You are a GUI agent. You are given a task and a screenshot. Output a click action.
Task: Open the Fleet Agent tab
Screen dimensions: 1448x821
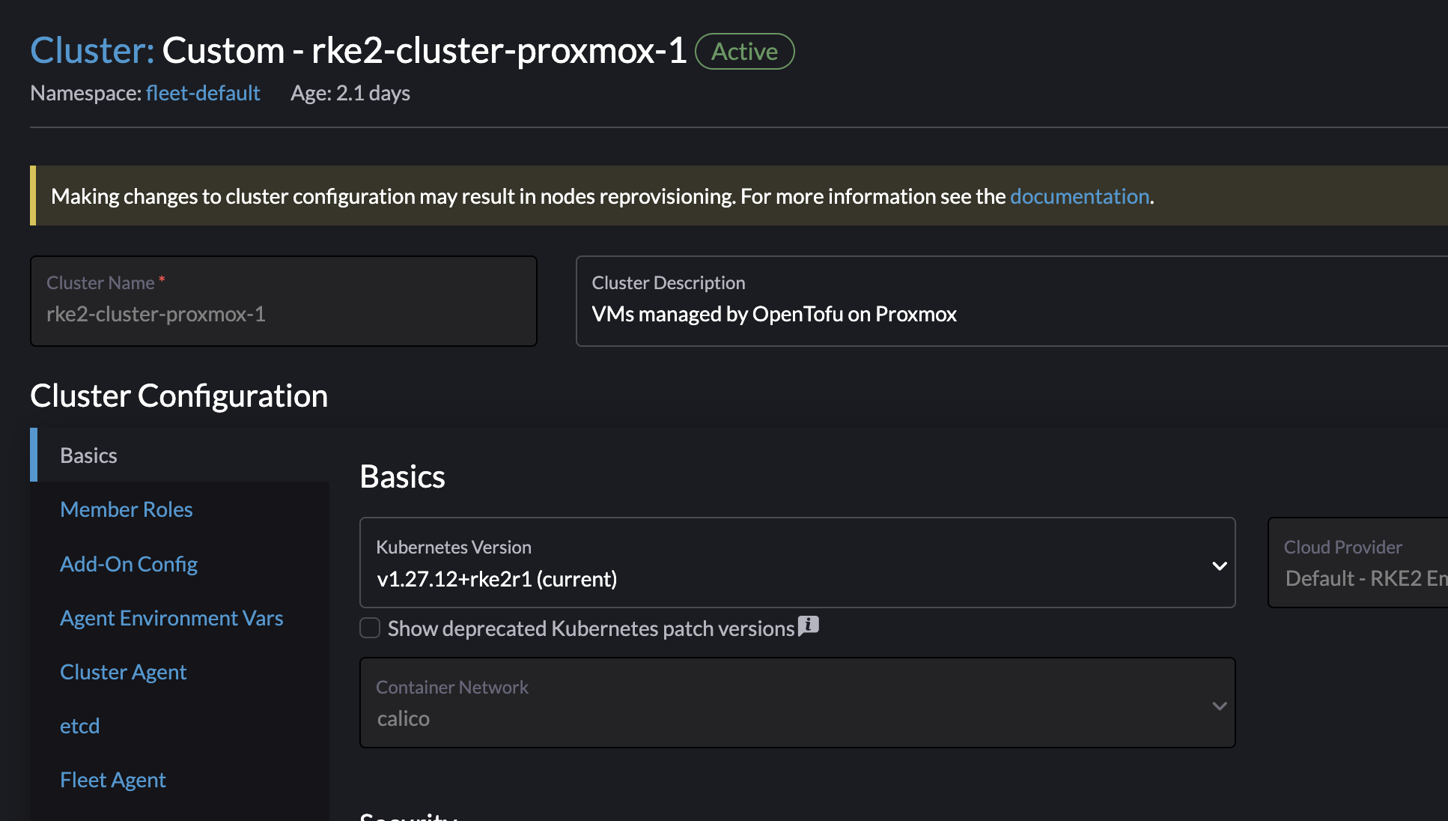pos(112,780)
